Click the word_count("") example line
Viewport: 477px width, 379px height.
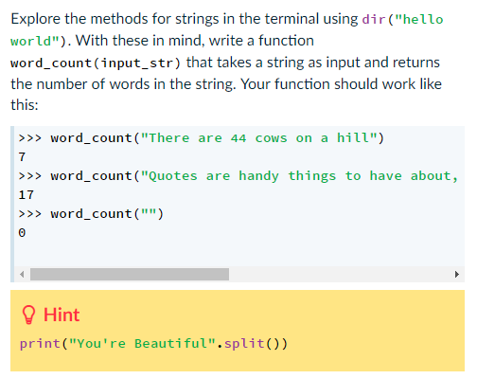pyautogui.click(x=91, y=214)
